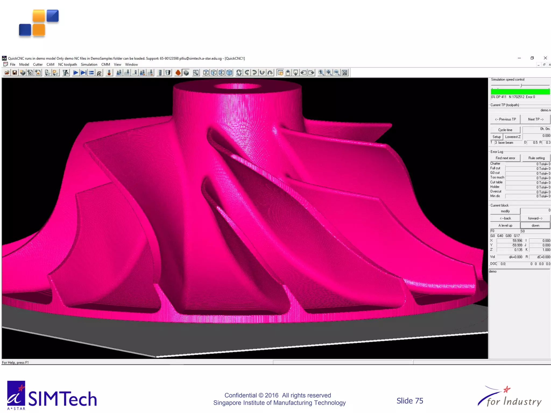Viewport: 551px width, 413px height.
Task: Click the Previous TP button
Action: 505,119
